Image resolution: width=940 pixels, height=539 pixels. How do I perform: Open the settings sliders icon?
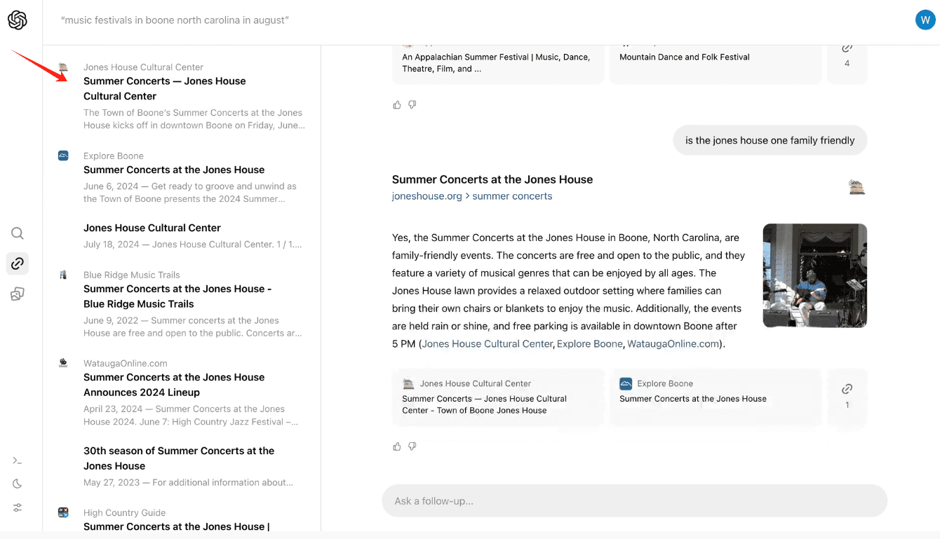18,507
